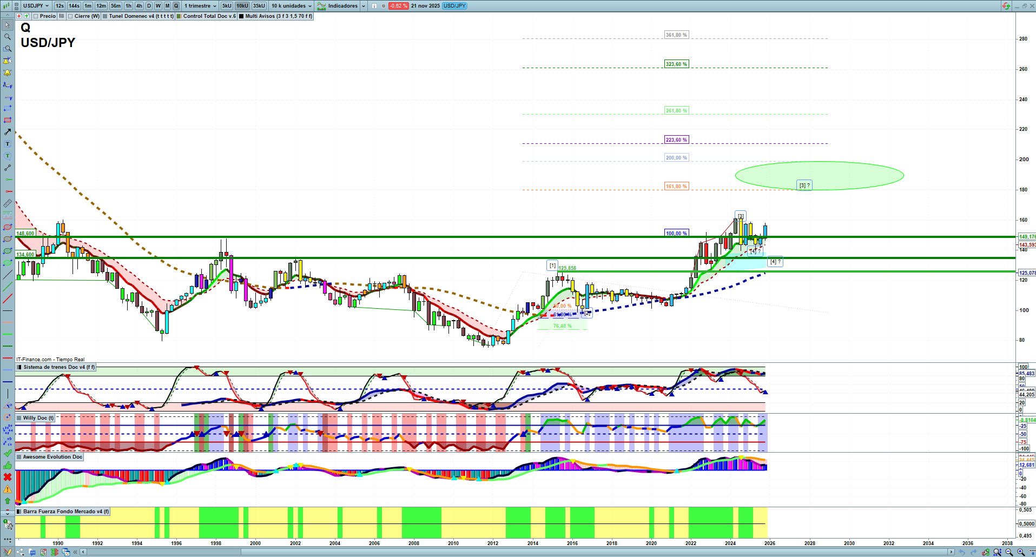Viewport: 1036px width, 557px height.
Task: Click the pencil drawing icon in bottom bar
Action: pos(8,552)
